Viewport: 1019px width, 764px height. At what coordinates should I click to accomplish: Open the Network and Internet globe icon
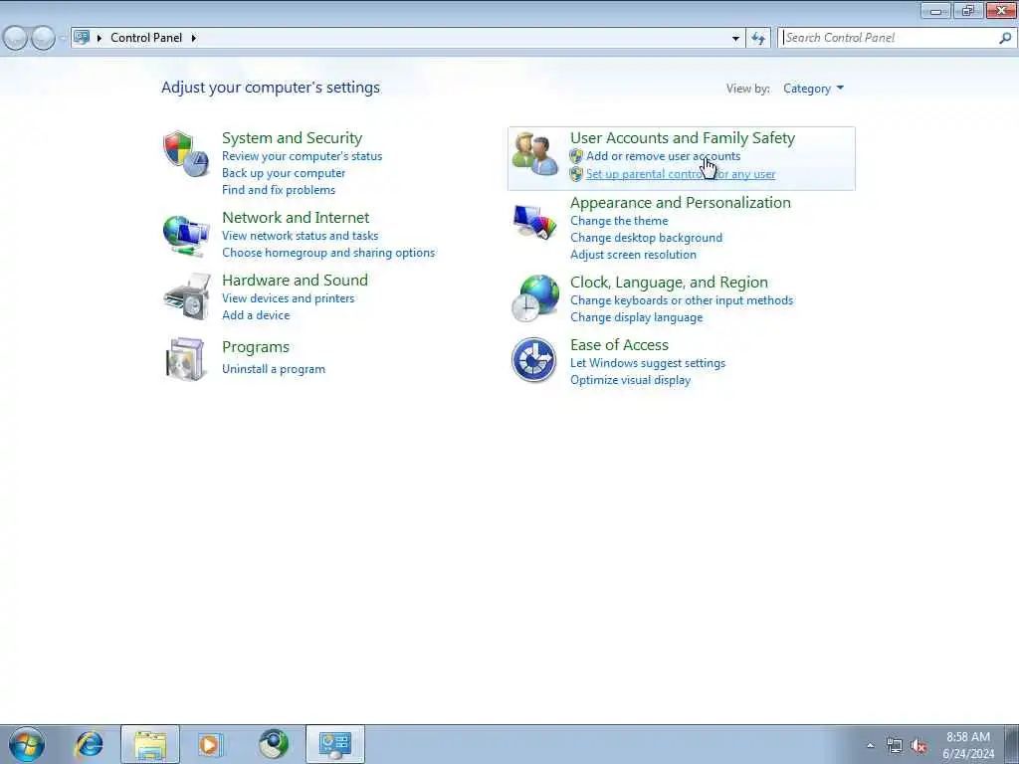(x=186, y=235)
